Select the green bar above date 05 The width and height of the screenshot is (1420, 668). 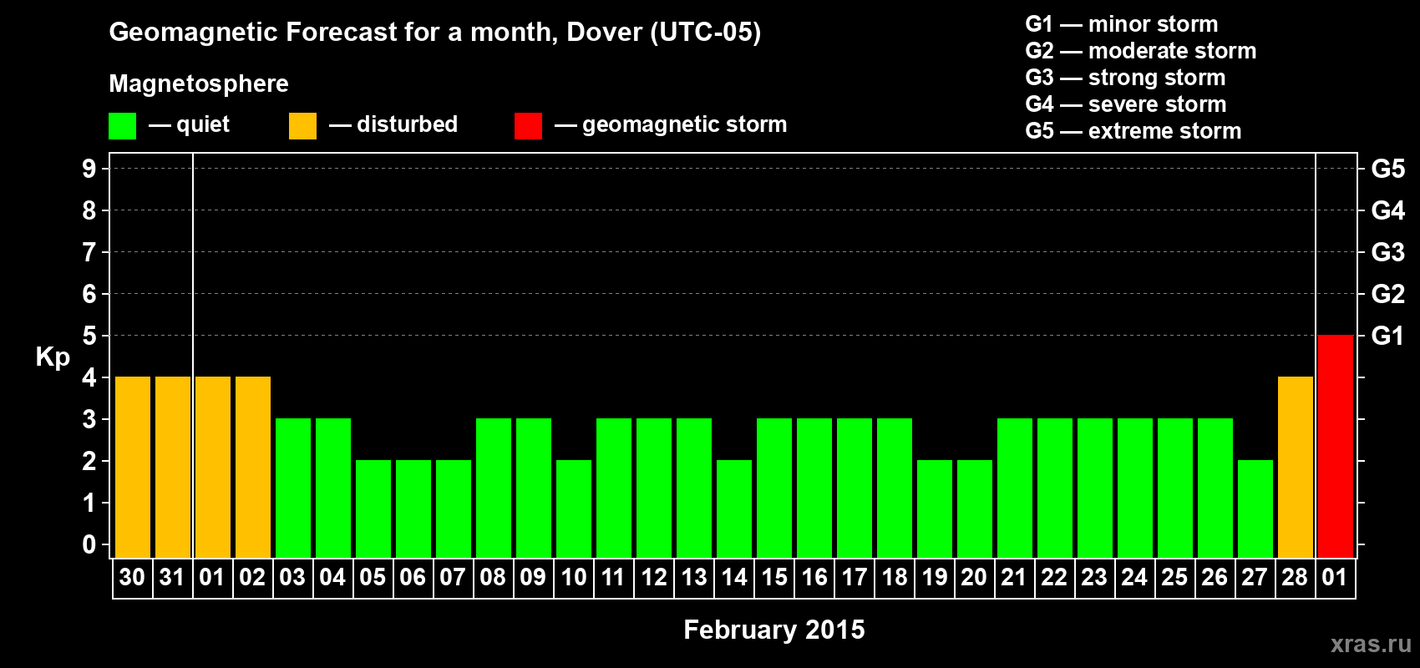point(373,509)
